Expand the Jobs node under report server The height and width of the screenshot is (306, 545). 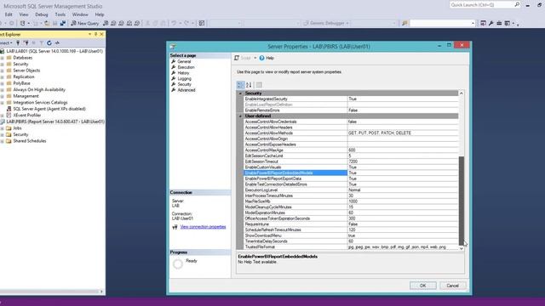[2, 128]
